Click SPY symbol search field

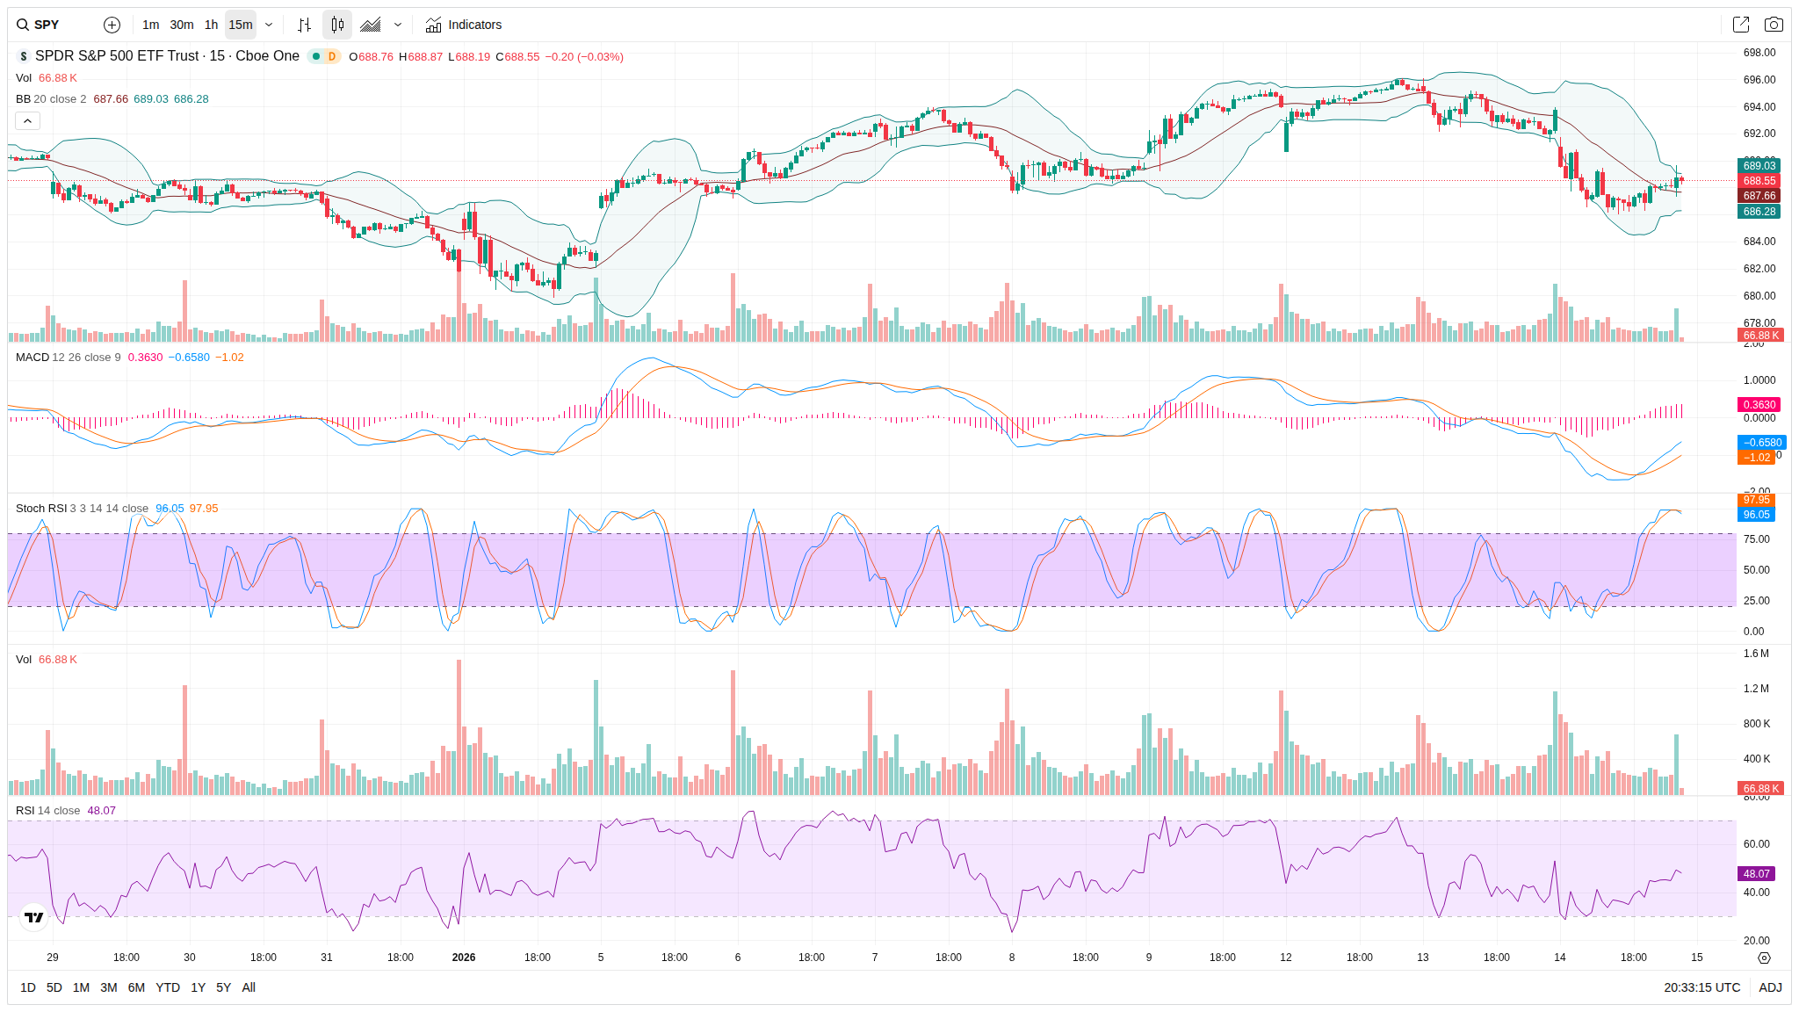click(47, 25)
